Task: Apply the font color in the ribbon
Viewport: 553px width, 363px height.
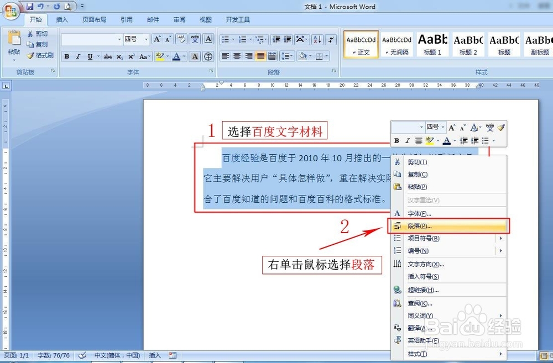Action: point(176,56)
